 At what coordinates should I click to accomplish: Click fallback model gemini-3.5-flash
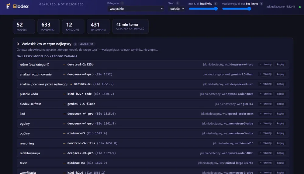tap(242, 74)
